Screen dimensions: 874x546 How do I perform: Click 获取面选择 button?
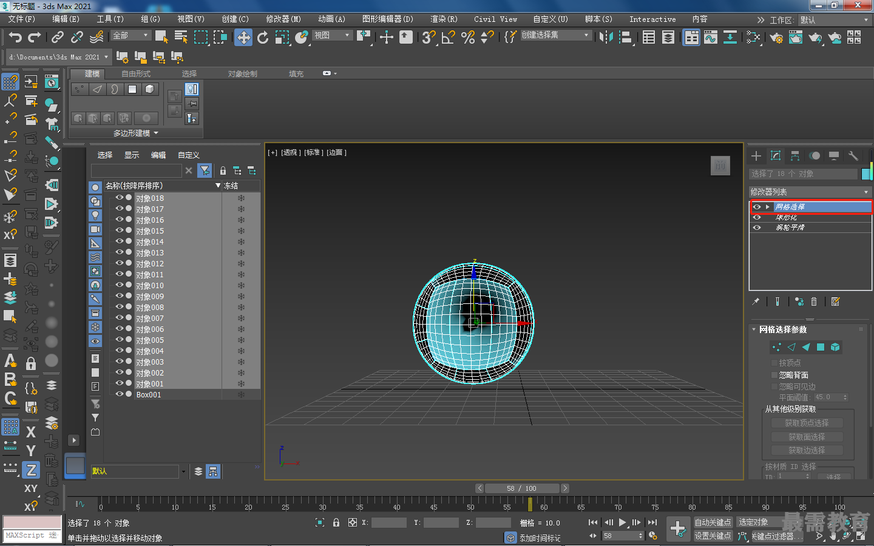click(807, 437)
